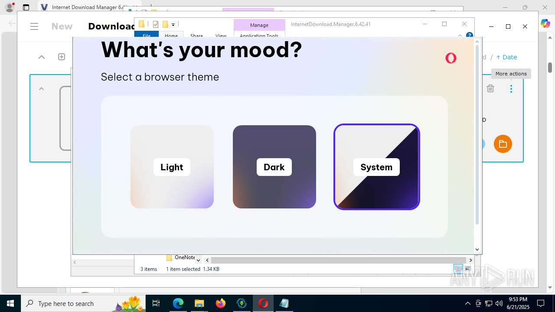The image size is (555, 312).
Task: Open Application Tools tab in File Explorer
Action: click(259, 35)
